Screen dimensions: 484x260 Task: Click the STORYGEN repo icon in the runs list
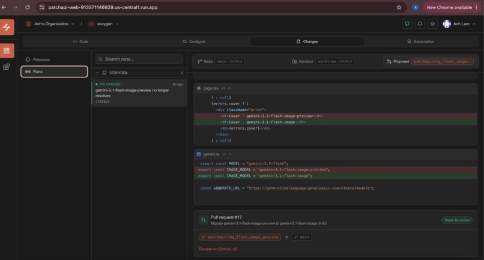(x=104, y=73)
